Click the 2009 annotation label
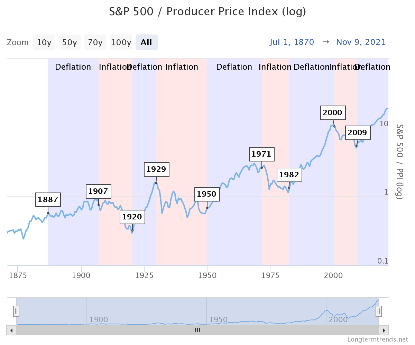Viewport: 415px width, 345px height. tap(358, 133)
